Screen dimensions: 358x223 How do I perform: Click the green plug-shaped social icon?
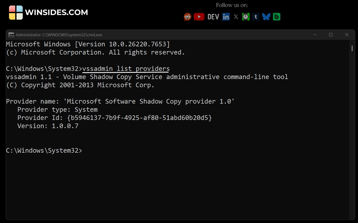pos(245,17)
